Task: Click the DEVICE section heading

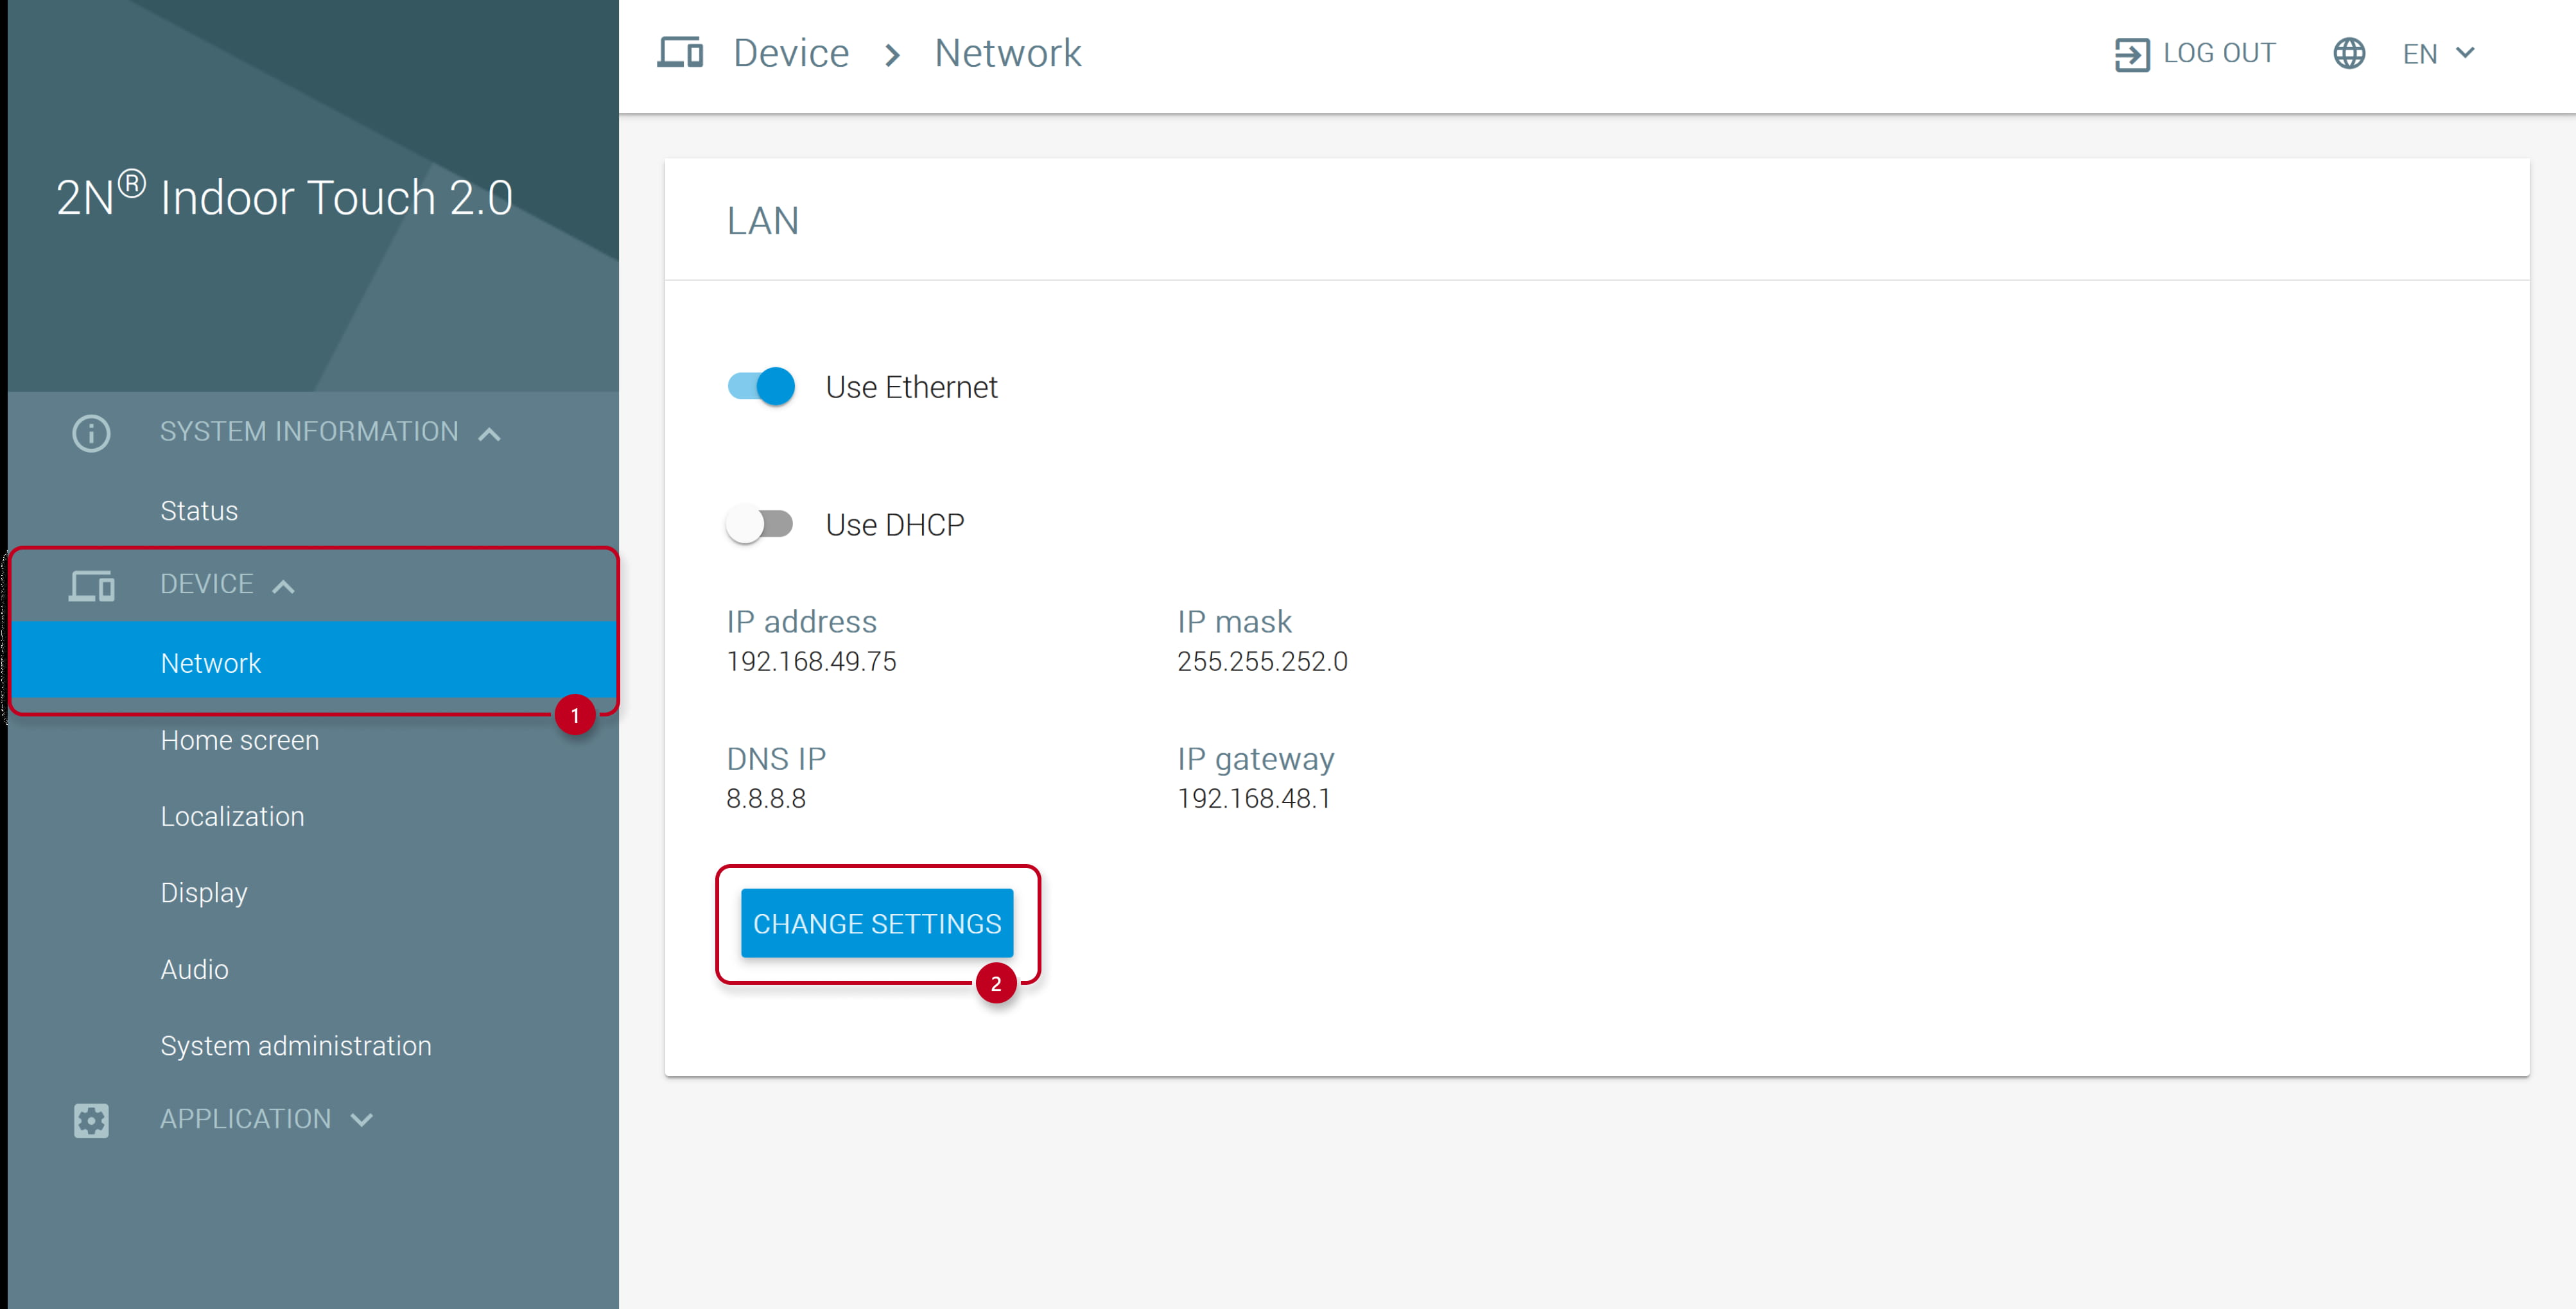Action: [x=207, y=584]
